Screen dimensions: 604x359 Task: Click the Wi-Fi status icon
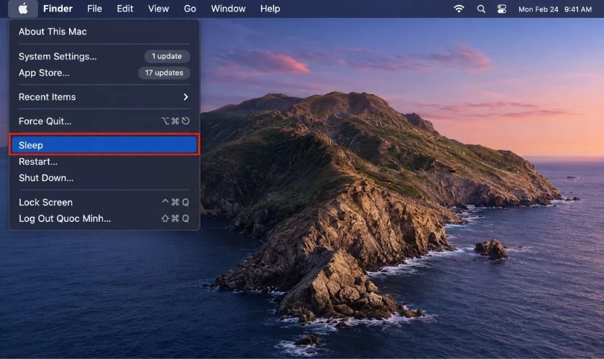pyautogui.click(x=459, y=9)
